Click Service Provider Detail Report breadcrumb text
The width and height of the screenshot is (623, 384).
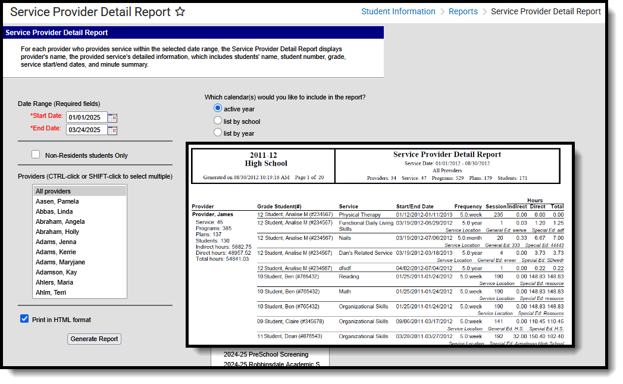tap(546, 11)
